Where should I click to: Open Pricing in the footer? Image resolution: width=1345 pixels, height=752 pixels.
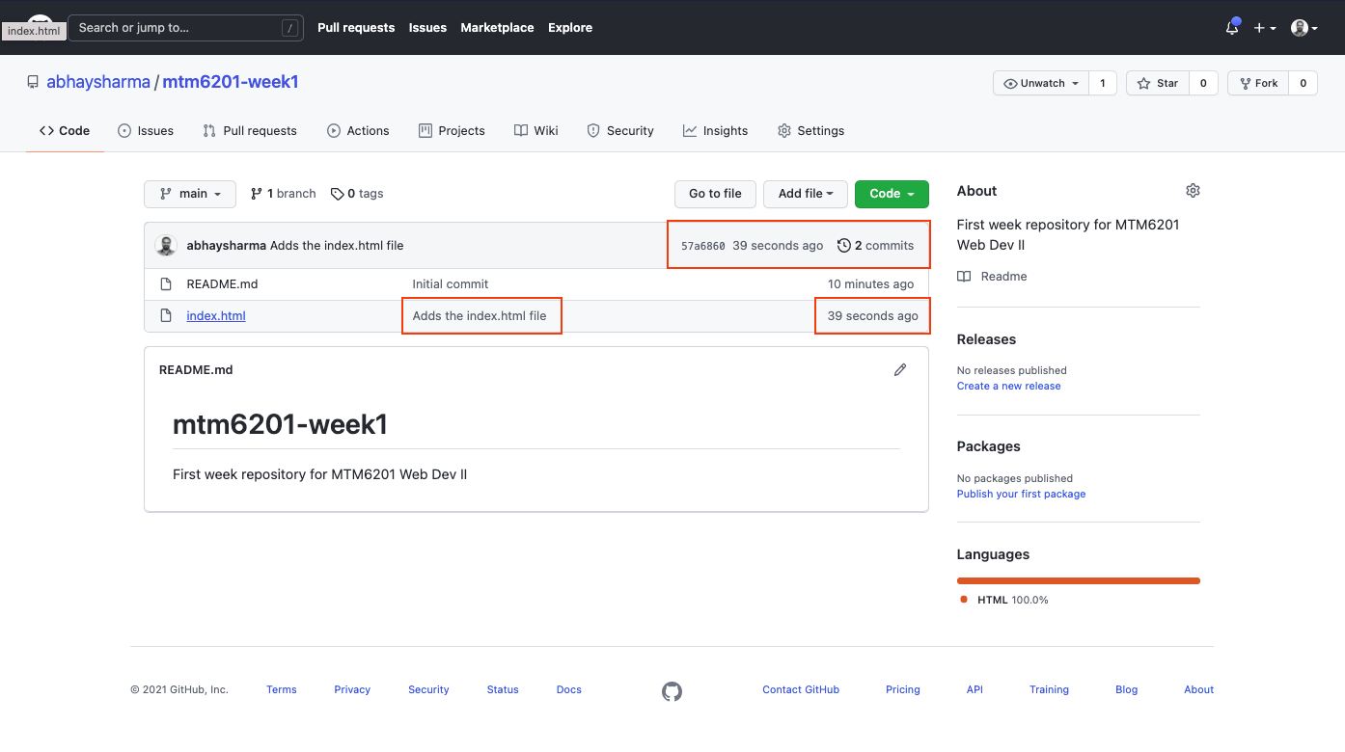click(903, 690)
